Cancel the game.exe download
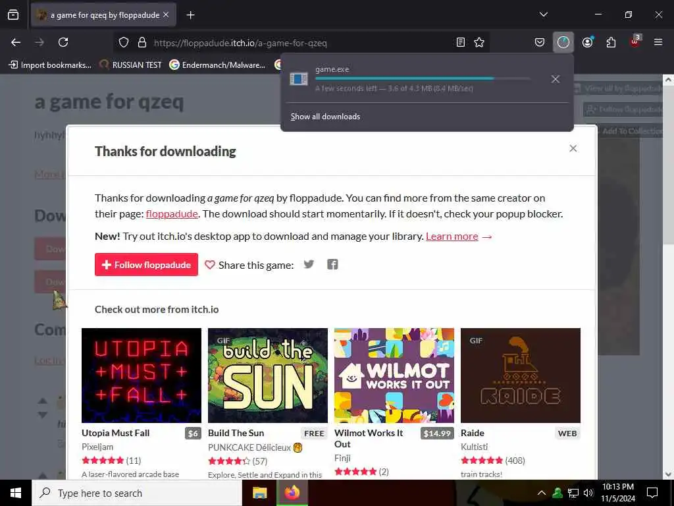The height and width of the screenshot is (506, 674). (556, 79)
